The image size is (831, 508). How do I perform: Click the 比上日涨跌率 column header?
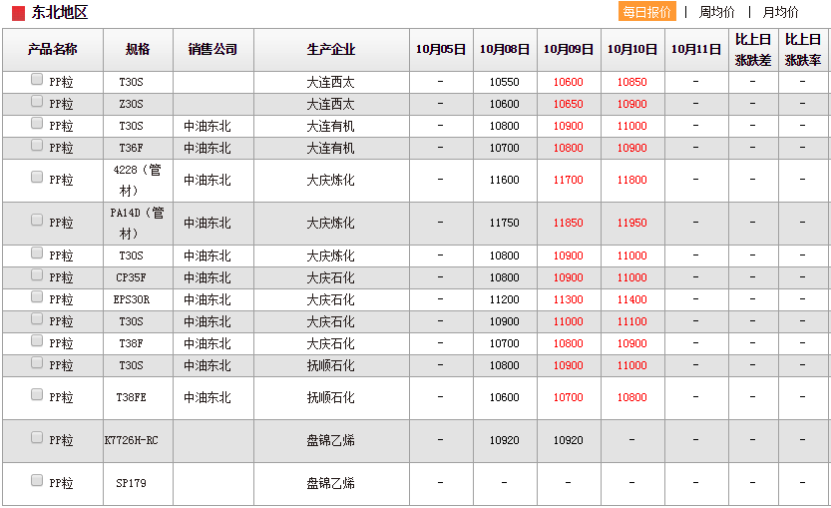pyautogui.click(x=803, y=50)
